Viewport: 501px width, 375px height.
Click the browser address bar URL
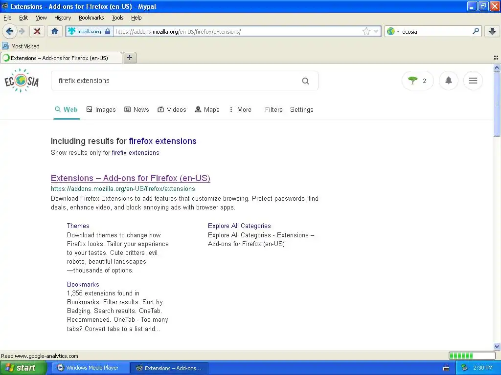tap(238, 32)
